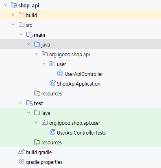
Task: Click the green test java root icon
Action: click(37, 113)
